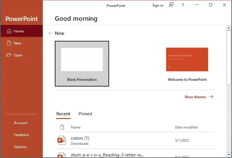
Task: Close the PowerPoint window
Action: click(224, 5)
